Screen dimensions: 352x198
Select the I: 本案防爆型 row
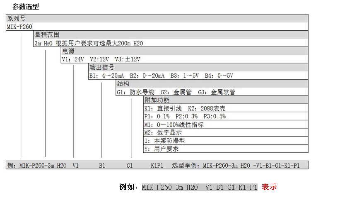tap(165, 141)
